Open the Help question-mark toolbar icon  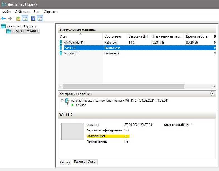33,18
